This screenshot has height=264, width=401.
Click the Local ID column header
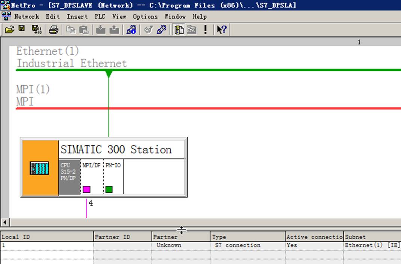(47, 237)
